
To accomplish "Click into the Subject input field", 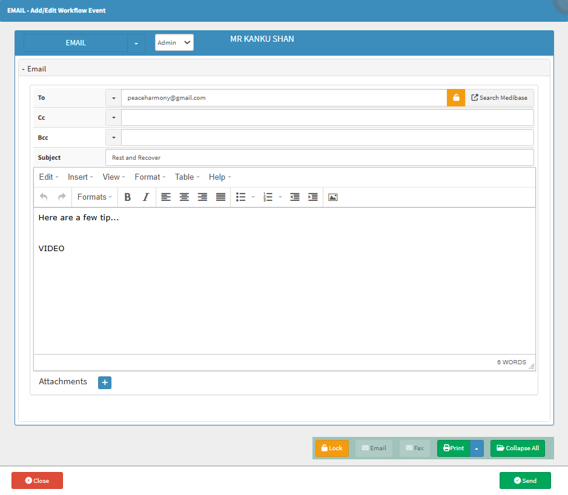I will point(319,157).
